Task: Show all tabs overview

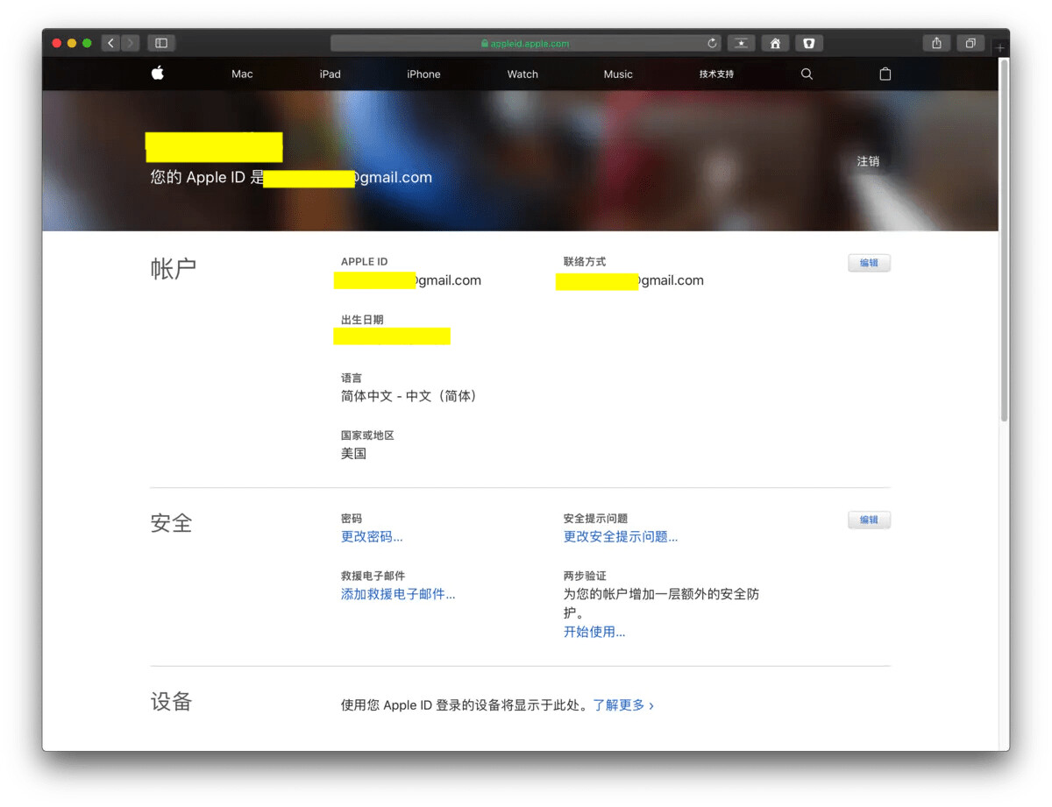Action: [971, 43]
